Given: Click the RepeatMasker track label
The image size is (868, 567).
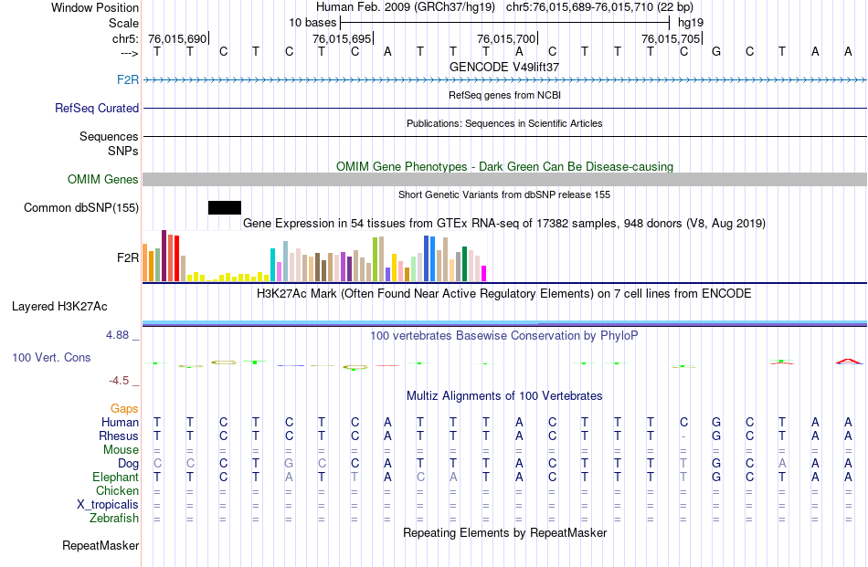Looking at the screenshot, I should pyautogui.click(x=101, y=545).
